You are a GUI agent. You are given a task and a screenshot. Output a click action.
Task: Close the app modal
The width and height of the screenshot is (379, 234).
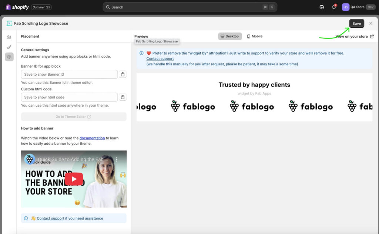(370, 23)
